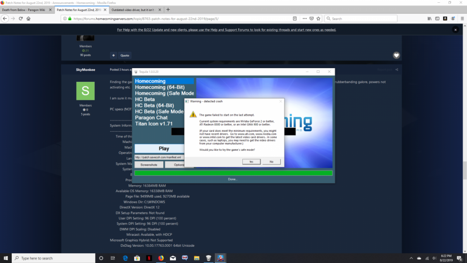Switch to Outdated video driver tab
467x263 pixels.
[x=134, y=10]
